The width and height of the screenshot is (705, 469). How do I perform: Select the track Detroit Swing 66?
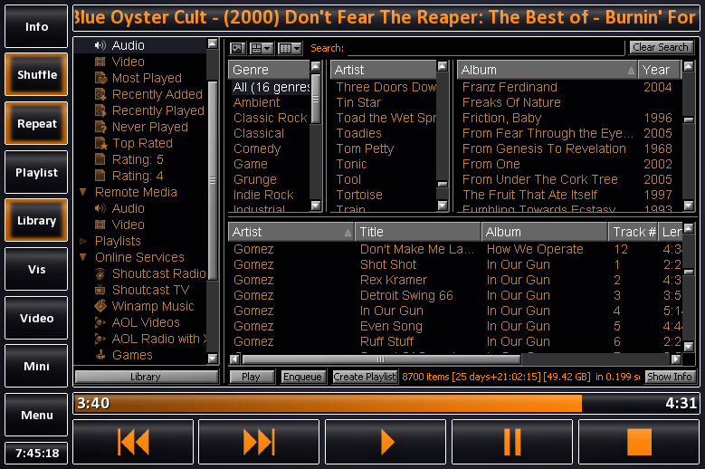click(406, 295)
